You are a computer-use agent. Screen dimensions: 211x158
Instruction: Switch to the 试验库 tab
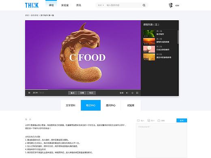131,105
